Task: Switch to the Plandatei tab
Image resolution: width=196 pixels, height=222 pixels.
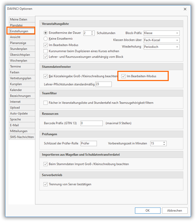Action: (22, 25)
